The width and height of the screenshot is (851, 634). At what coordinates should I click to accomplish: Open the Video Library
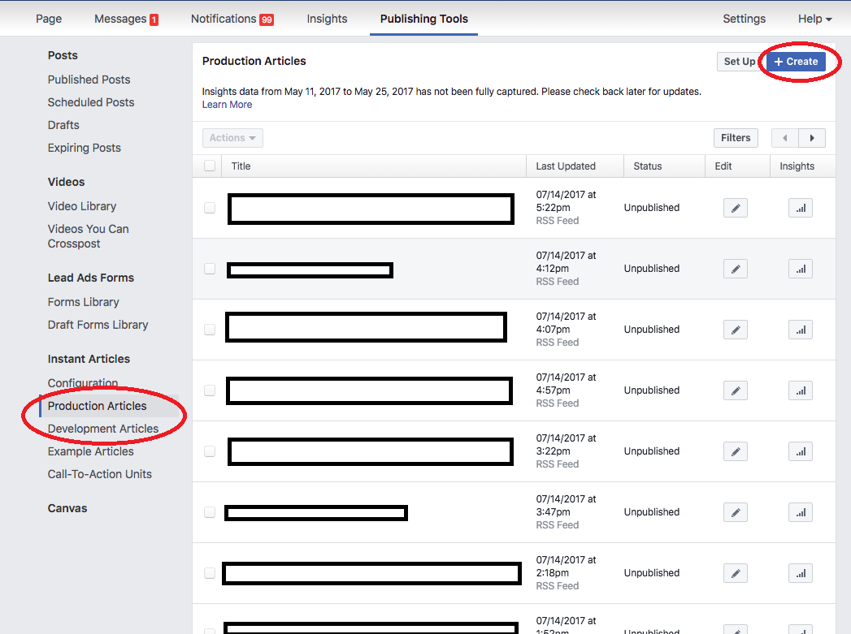point(82,206)
